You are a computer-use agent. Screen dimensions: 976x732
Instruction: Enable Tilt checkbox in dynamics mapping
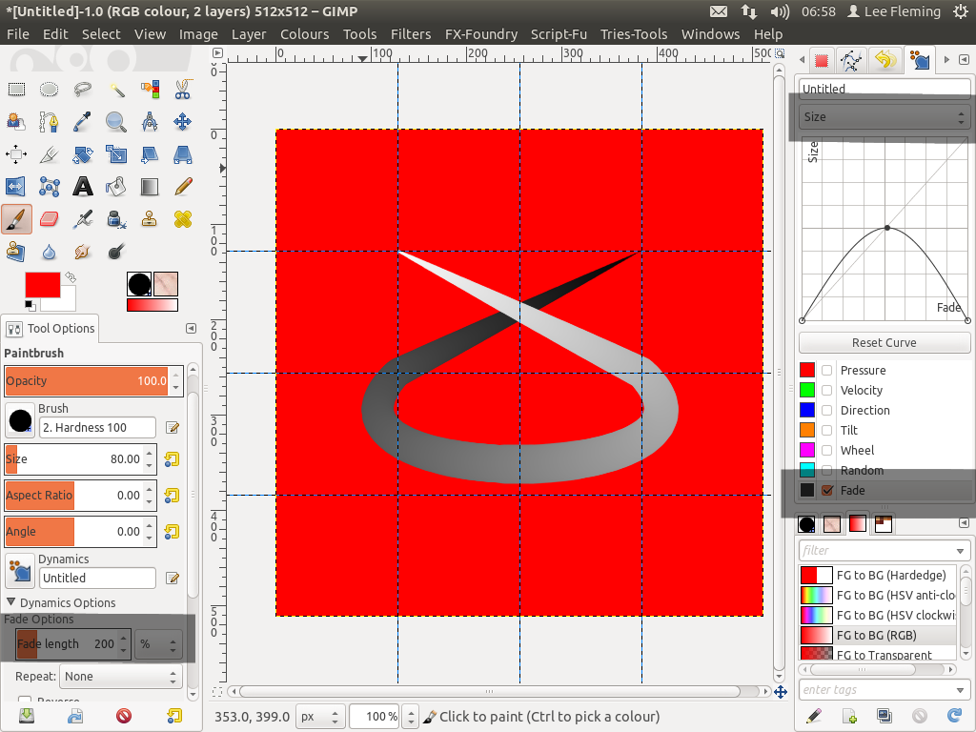tap(826, 430)
